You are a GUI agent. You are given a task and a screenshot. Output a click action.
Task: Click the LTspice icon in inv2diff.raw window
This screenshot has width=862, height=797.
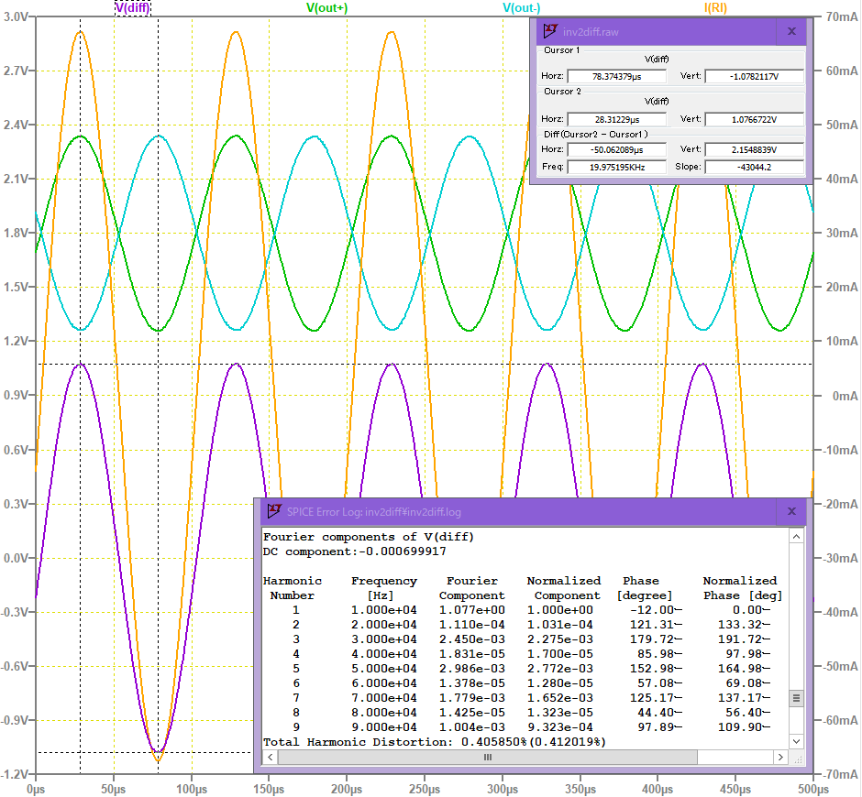point(550,31)
